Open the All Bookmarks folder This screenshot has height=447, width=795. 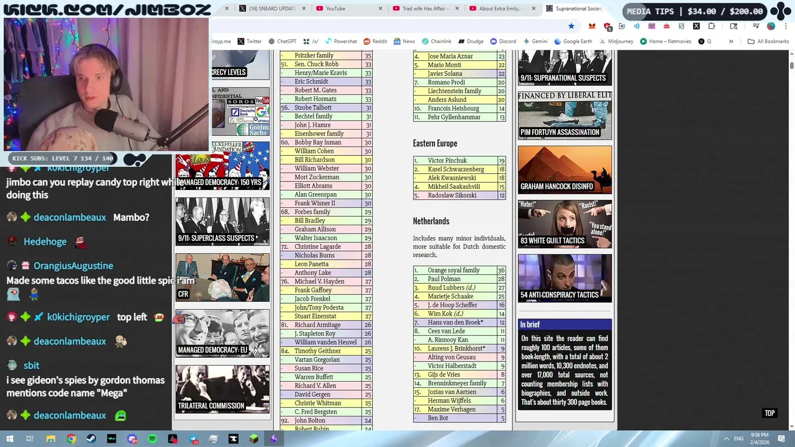pos(768,42)
